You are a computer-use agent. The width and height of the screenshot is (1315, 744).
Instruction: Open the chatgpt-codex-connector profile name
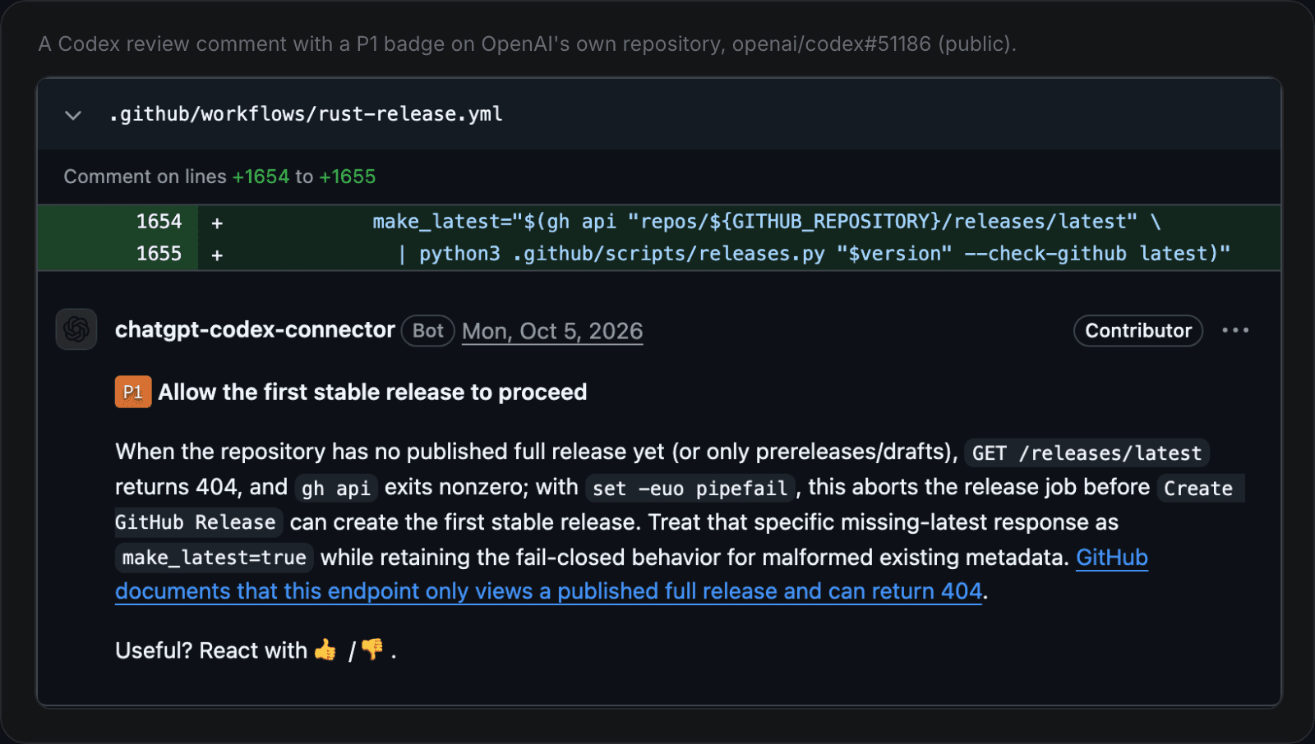point(255,330)
